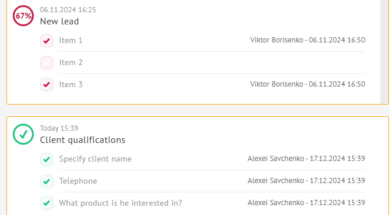
Task: Click Alexei Savchenko stamp beside Telephone
Action: (x=306, y=181)
